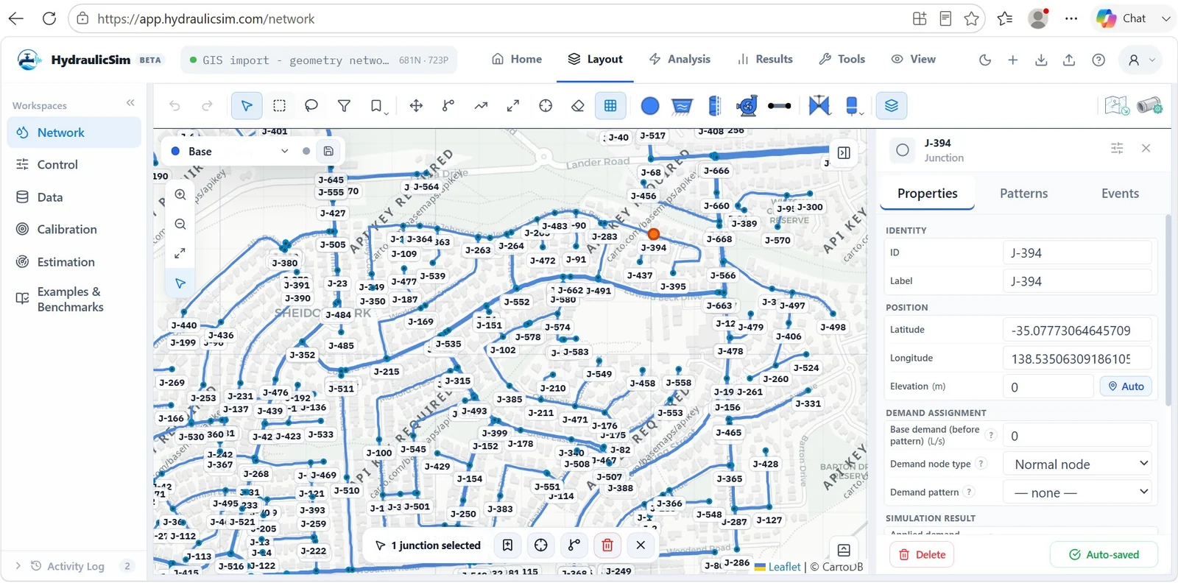Open the Tools tab
The width and height of the screenshot is (1178, 583).
(842, 59)
